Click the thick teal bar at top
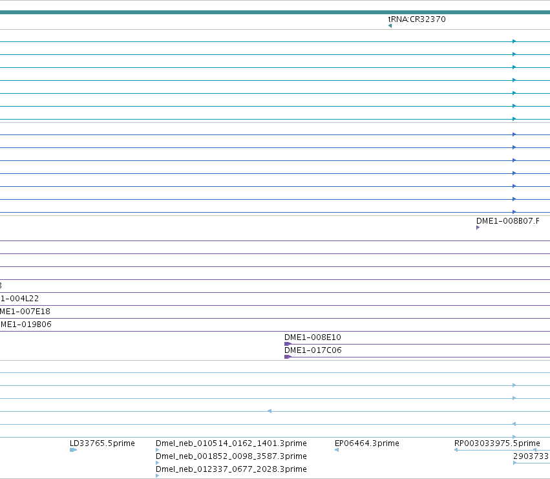Image resolution: width=550 pixels, height=479 pixels. (275, 12)
